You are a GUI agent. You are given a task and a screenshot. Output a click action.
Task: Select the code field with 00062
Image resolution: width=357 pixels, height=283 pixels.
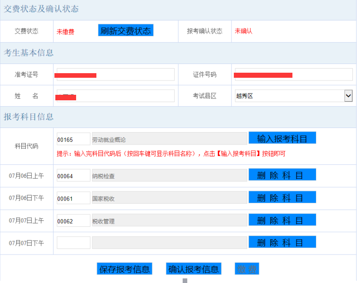(x=73, y=220)
